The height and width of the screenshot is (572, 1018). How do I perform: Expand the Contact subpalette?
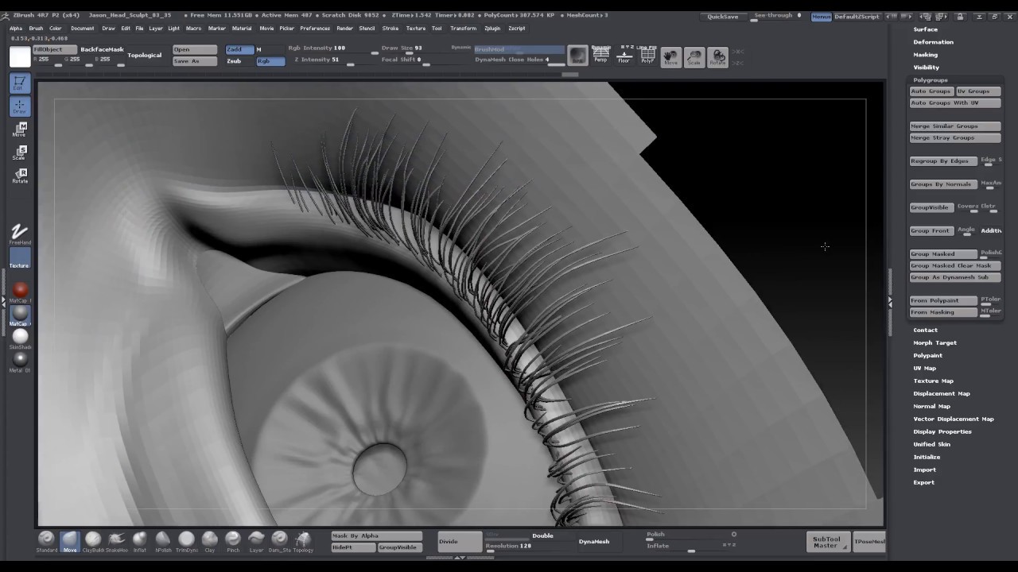[925, 330]
